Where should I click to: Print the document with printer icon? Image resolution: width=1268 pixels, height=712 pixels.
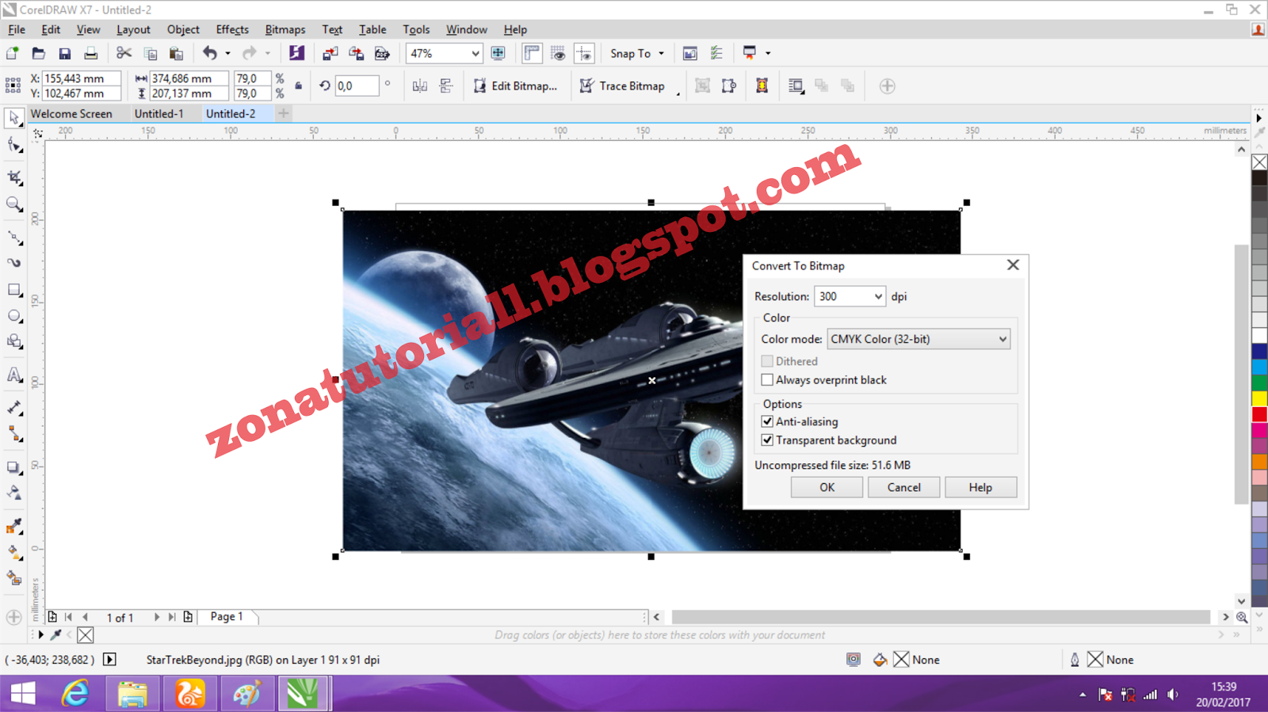click(x=91, y=53)
